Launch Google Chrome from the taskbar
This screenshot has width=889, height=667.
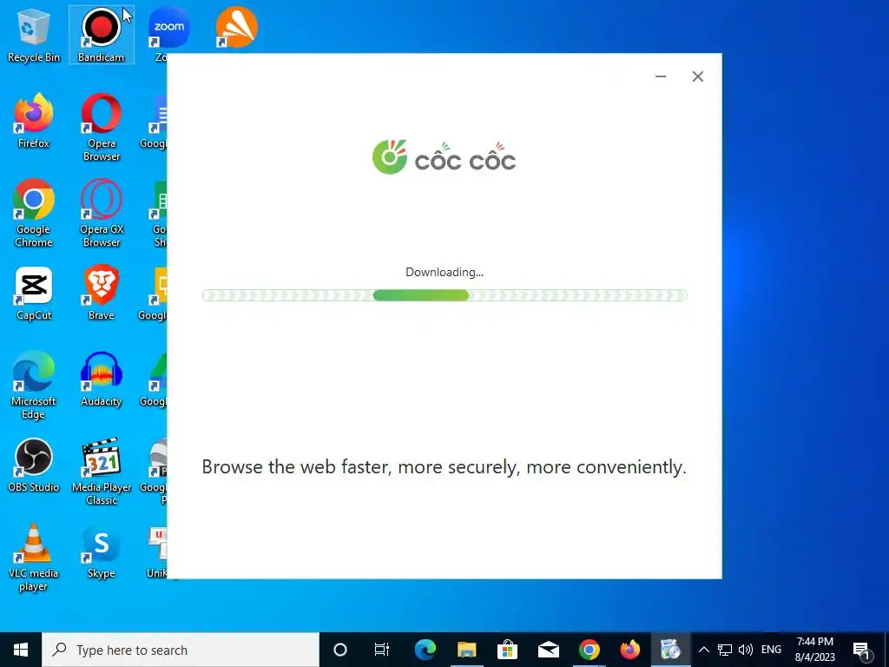point(589,650)
